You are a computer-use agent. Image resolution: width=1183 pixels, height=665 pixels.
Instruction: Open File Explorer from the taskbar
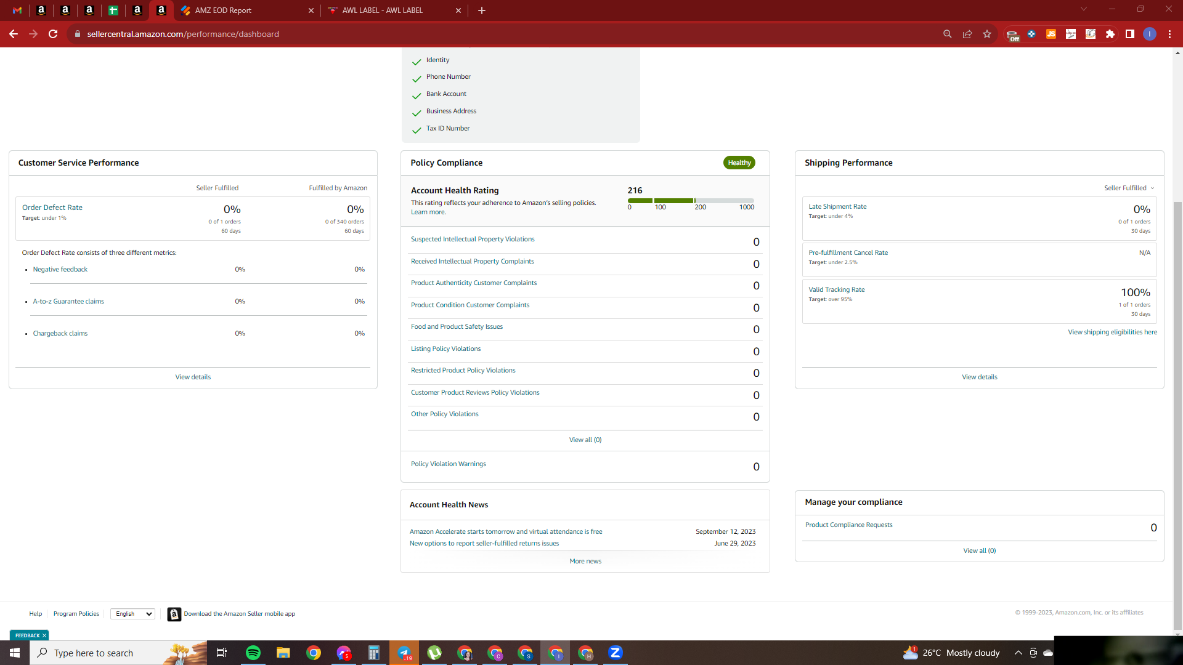(x=283, y=653)
